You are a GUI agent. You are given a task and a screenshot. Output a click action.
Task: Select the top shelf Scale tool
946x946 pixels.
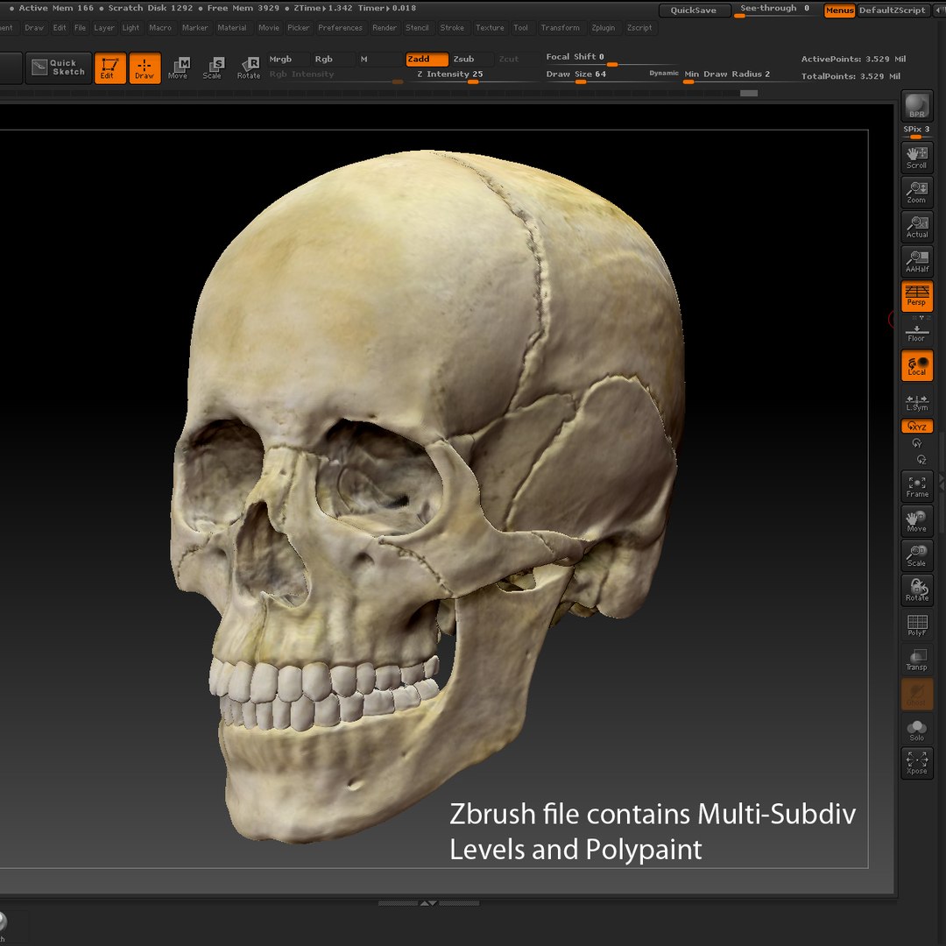212,67
